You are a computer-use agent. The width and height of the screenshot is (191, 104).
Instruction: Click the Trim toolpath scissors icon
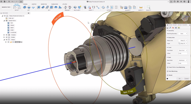(85, 7)
